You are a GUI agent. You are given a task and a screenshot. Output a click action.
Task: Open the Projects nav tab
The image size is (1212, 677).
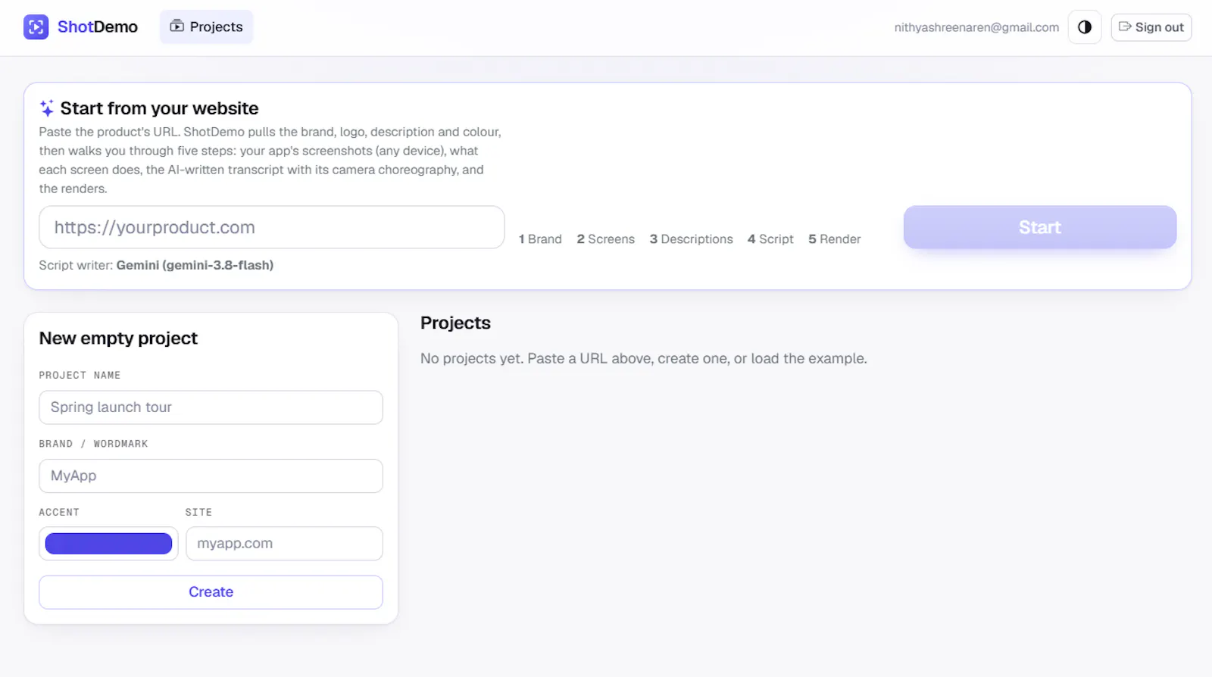[206, 27]
